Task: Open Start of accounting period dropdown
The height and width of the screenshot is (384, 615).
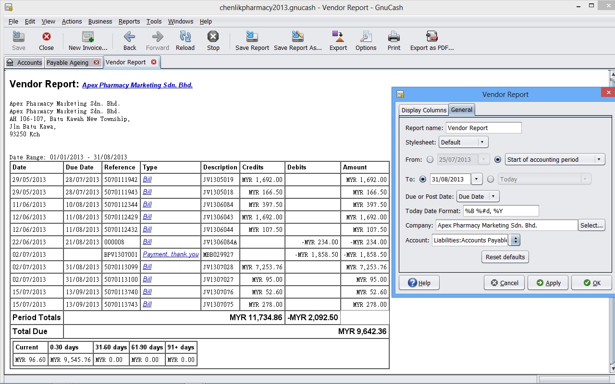Action: pos(555,159)
